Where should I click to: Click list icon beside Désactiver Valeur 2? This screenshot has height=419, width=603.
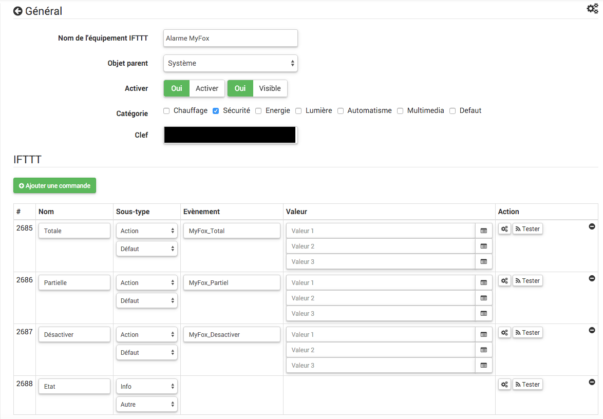(484, 350)
